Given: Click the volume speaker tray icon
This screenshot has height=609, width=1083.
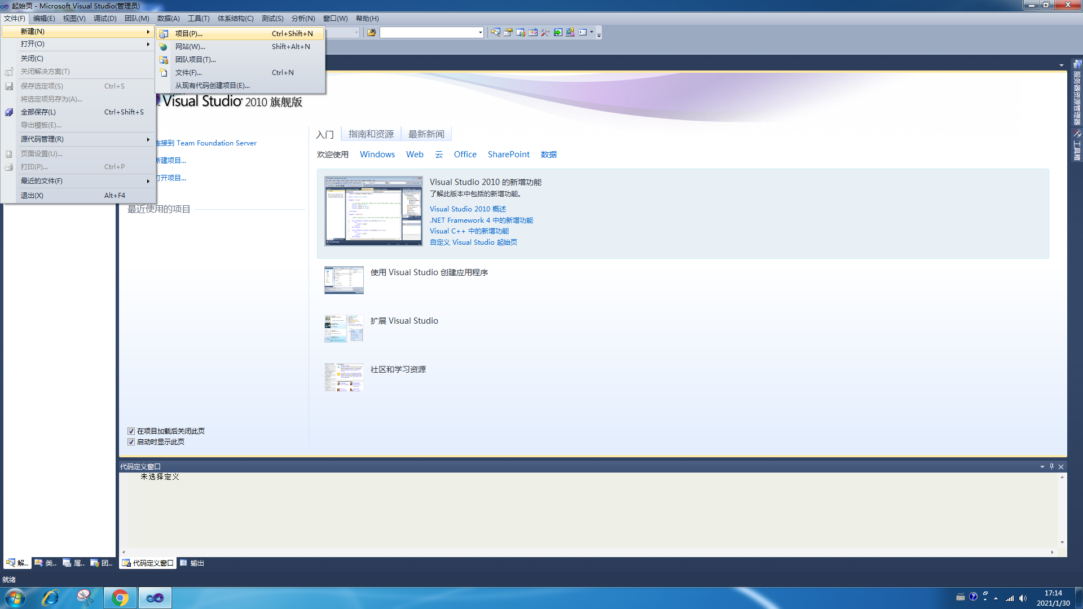Looking at the screenshot, I should [1023, 598].
